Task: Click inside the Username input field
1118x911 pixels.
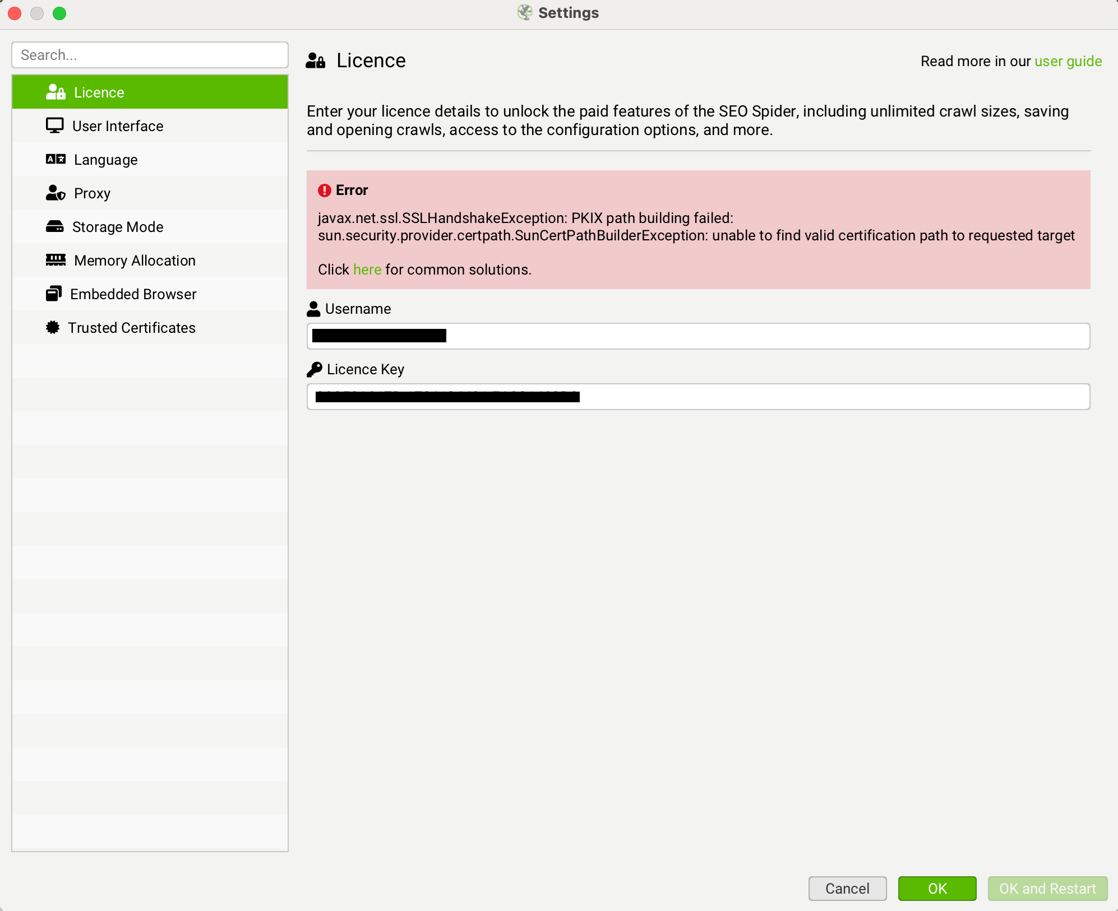Action: (x=697, y=336)
